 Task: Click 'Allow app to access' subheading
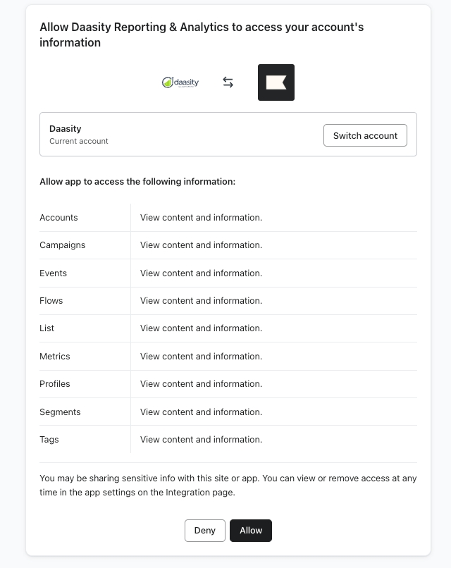click(137, 182)
